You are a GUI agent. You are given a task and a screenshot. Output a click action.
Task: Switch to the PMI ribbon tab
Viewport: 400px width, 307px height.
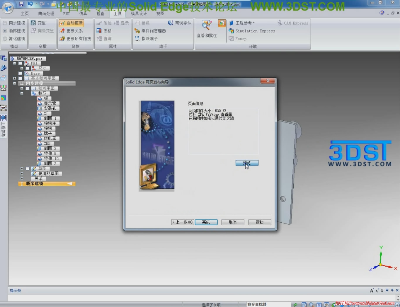67,13
